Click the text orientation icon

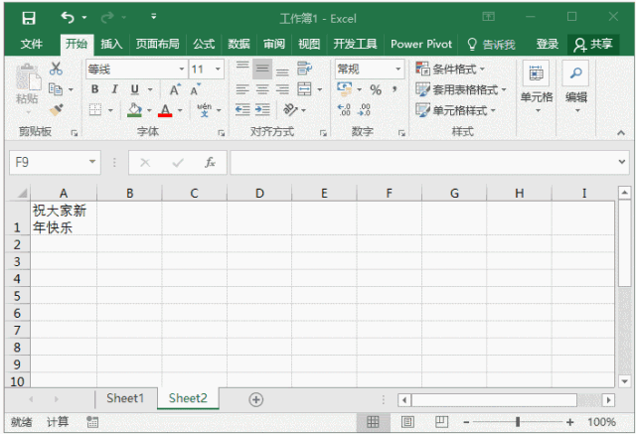pyautogui.click(x=290, y=109)
